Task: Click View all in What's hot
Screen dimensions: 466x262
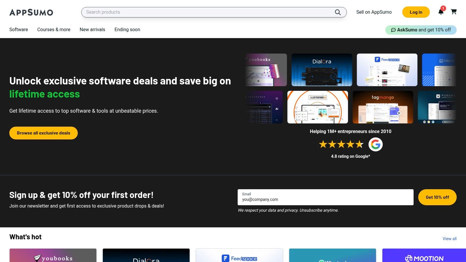Action: tap(449, 238)
